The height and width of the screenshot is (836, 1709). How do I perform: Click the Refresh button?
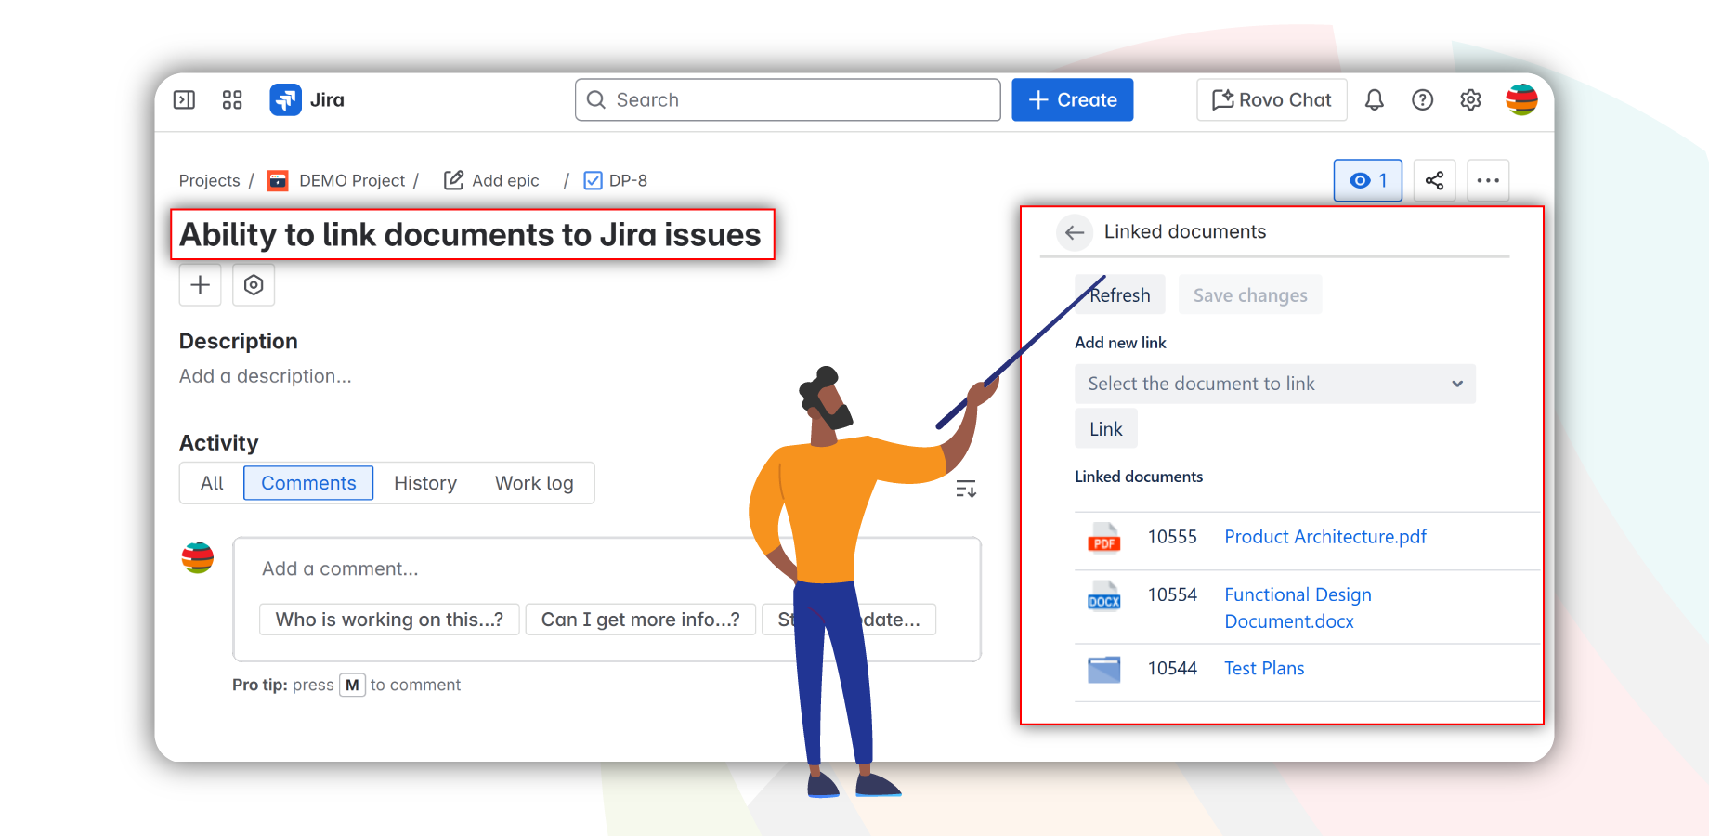[1119, 294]
